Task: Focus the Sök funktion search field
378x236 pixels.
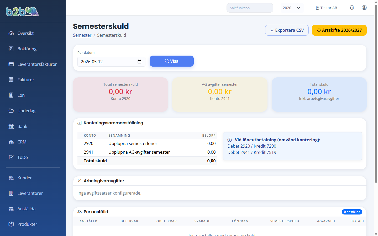Action: pyautogui.click(x=250, y=8)
